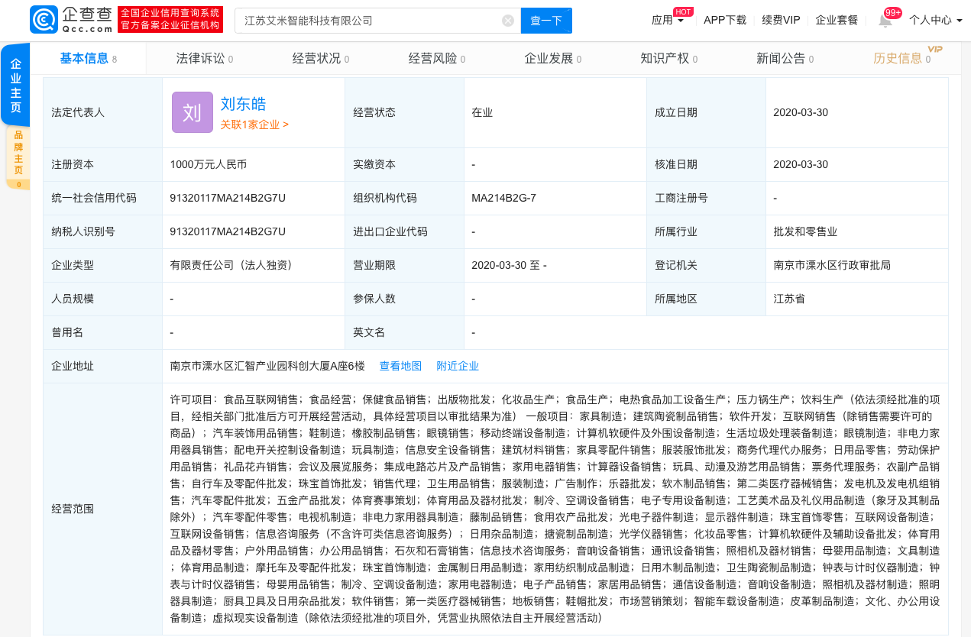Open APP下载 from the top bar
The width and height of the screenshot is (971, 637).
coord(723,20)
